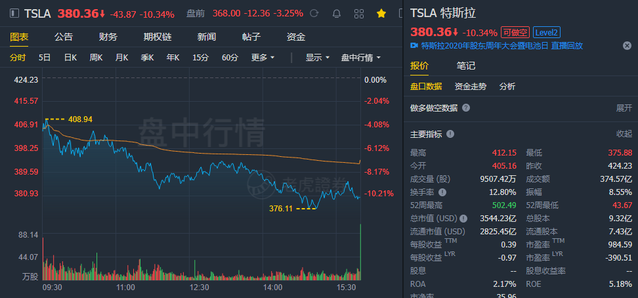Open the 盘中行情 dropdown
The image size is (638, 298).
[x=360, y=58]
